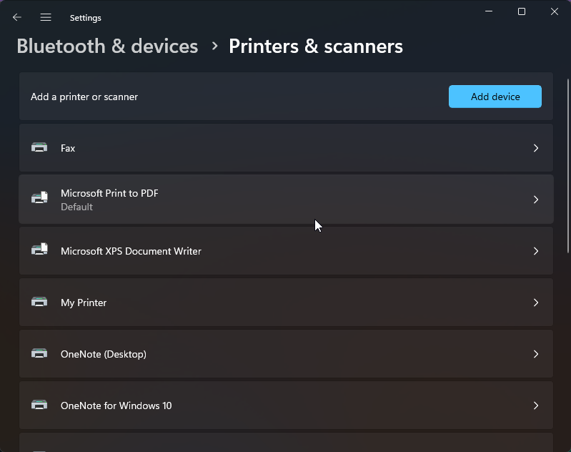
Task: Maximize the Settings window
Action: tap(522, 11)
